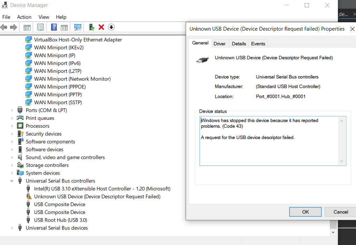Select the Update driver software toolbar icon

pyautogui.click(x=91, y=27)
